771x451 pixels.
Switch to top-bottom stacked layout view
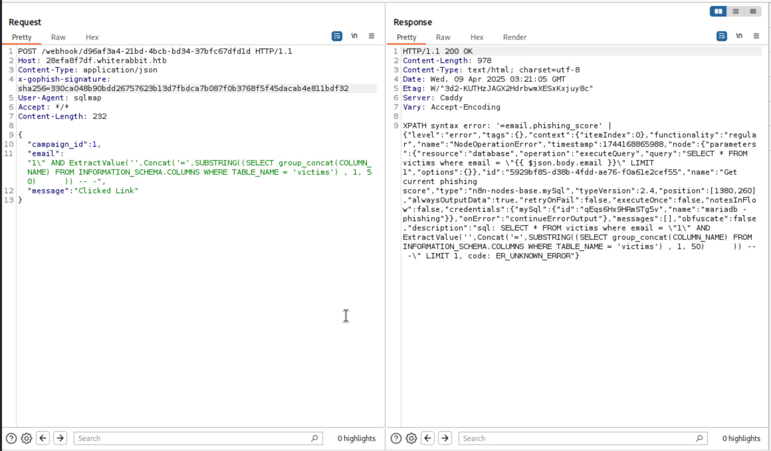coord(735,11)
